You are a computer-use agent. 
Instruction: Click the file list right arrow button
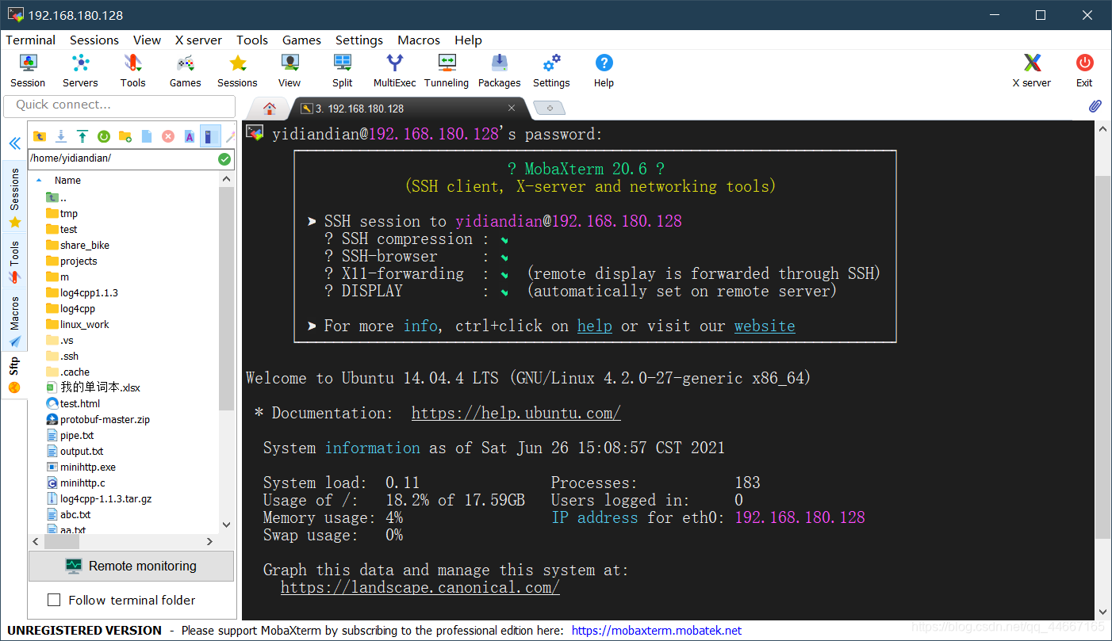[210, 541]
